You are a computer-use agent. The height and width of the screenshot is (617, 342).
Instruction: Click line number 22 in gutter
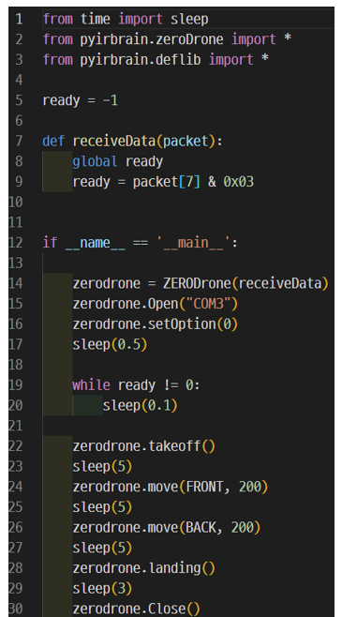(x=16, y=446)
